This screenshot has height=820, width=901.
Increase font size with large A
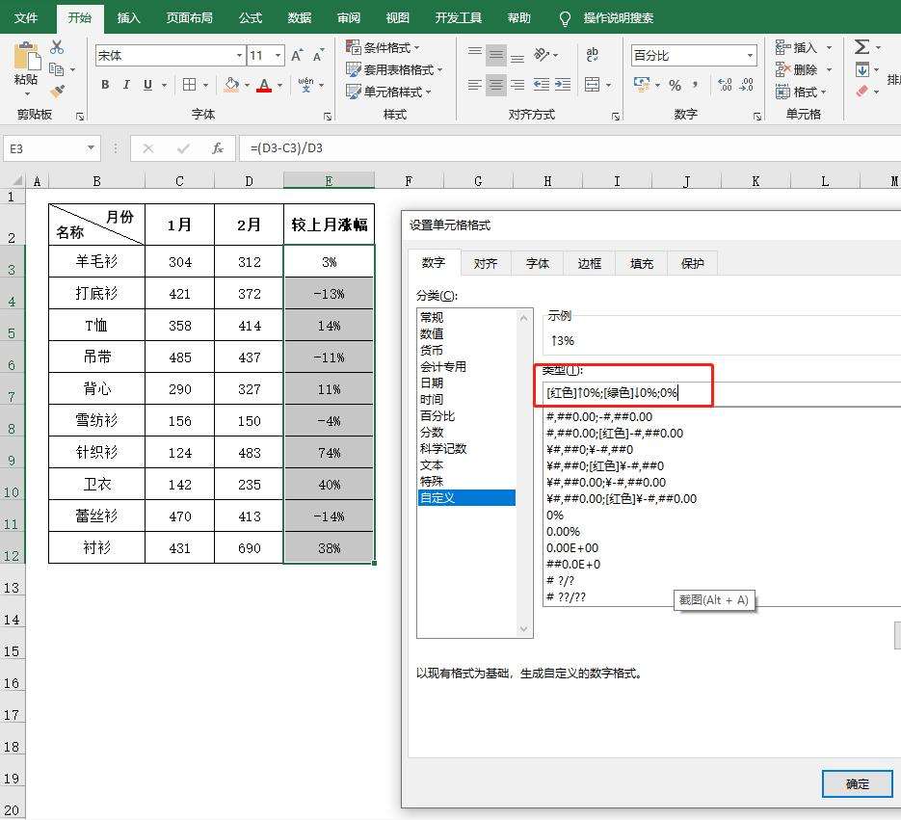point(297,55)
